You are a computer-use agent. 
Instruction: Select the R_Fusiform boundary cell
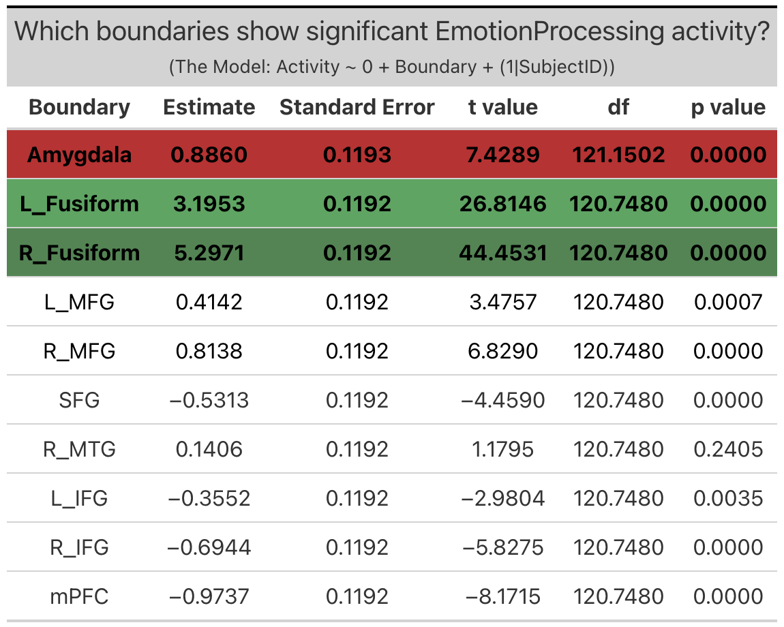coord(79,253)
